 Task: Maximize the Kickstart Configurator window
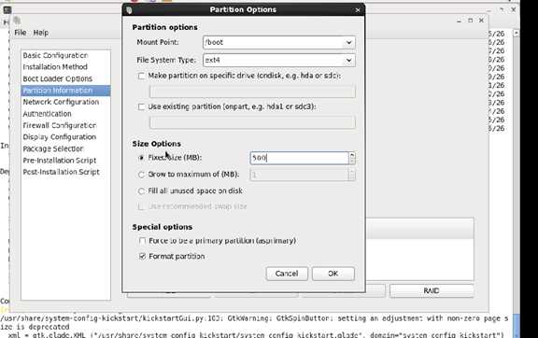point(471,21)
